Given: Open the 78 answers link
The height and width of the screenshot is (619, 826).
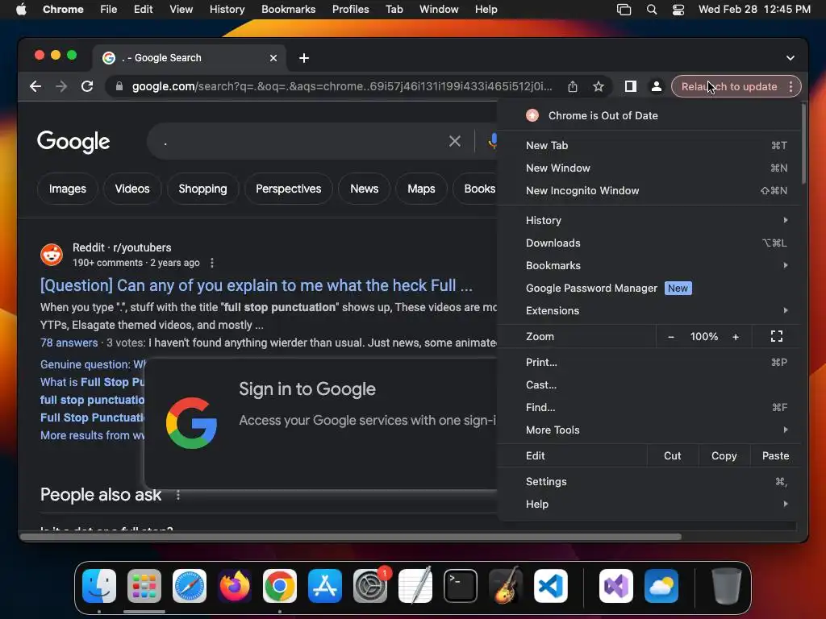Looking at the screenshot, I should tap(69, 343).
